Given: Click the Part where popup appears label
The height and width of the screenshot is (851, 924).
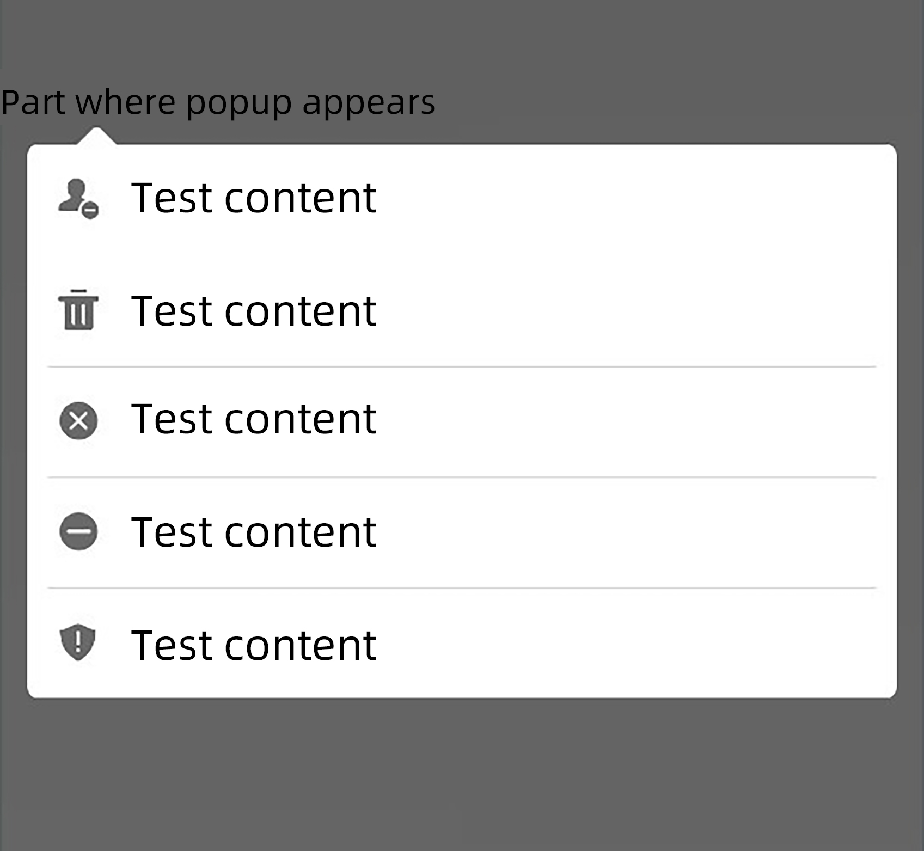Looking at the screenshot, I should coord(218,102).
